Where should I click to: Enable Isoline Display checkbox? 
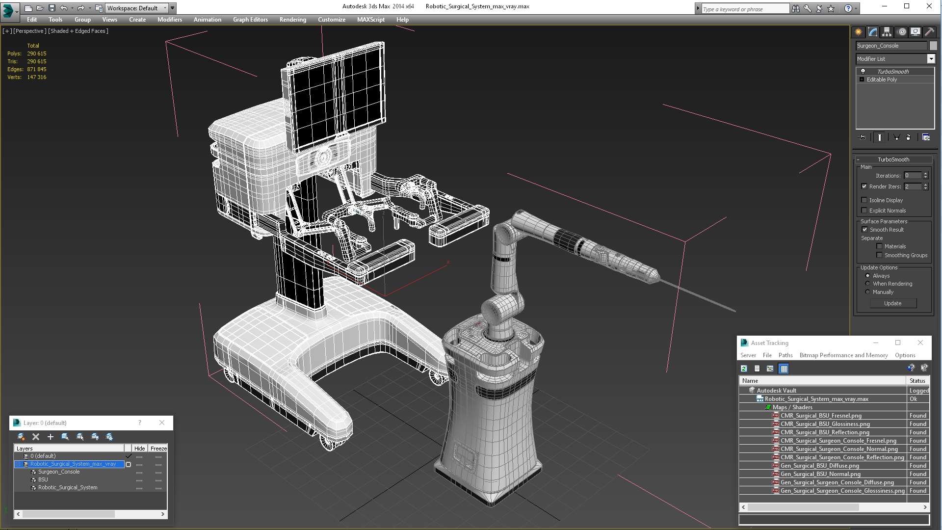click(864, 200)
